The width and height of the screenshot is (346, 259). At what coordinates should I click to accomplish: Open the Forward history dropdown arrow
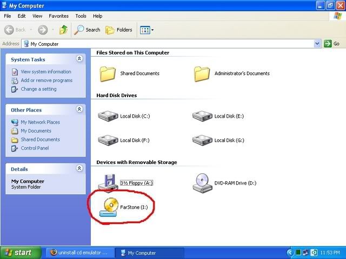click(53, 30)
